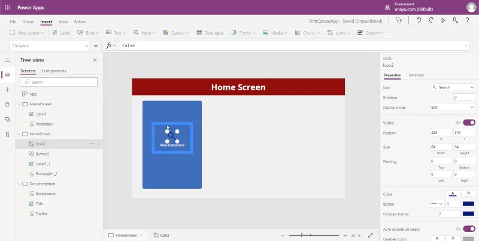Image resolution: width=479 pixels, height=241 pixels.
Task: Open the View menu tab
Action: pos(63,22)
